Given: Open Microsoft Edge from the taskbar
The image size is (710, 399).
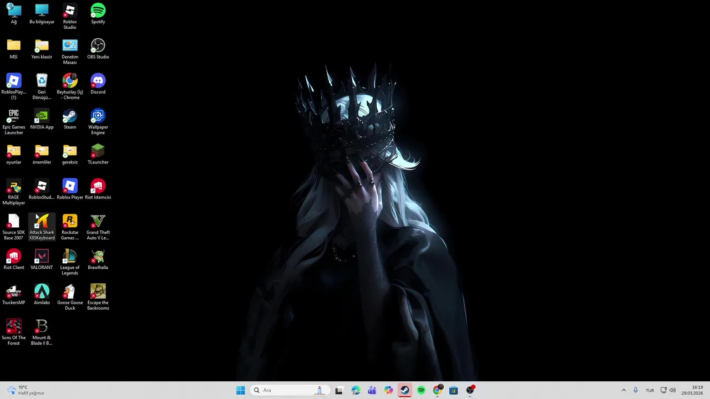Looking at the screenshot, I should [356, 390].
